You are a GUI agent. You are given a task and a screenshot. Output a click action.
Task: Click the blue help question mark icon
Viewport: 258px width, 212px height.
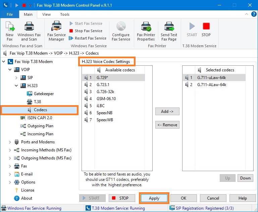pos(254,14)
